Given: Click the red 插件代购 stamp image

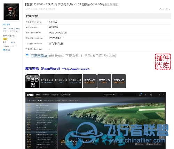Looking at the screenshot, I should pos(163,62).
